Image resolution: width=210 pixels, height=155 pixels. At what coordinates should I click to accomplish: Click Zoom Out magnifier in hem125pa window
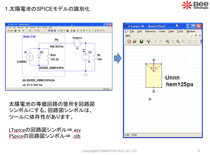[x=178, y=42]
